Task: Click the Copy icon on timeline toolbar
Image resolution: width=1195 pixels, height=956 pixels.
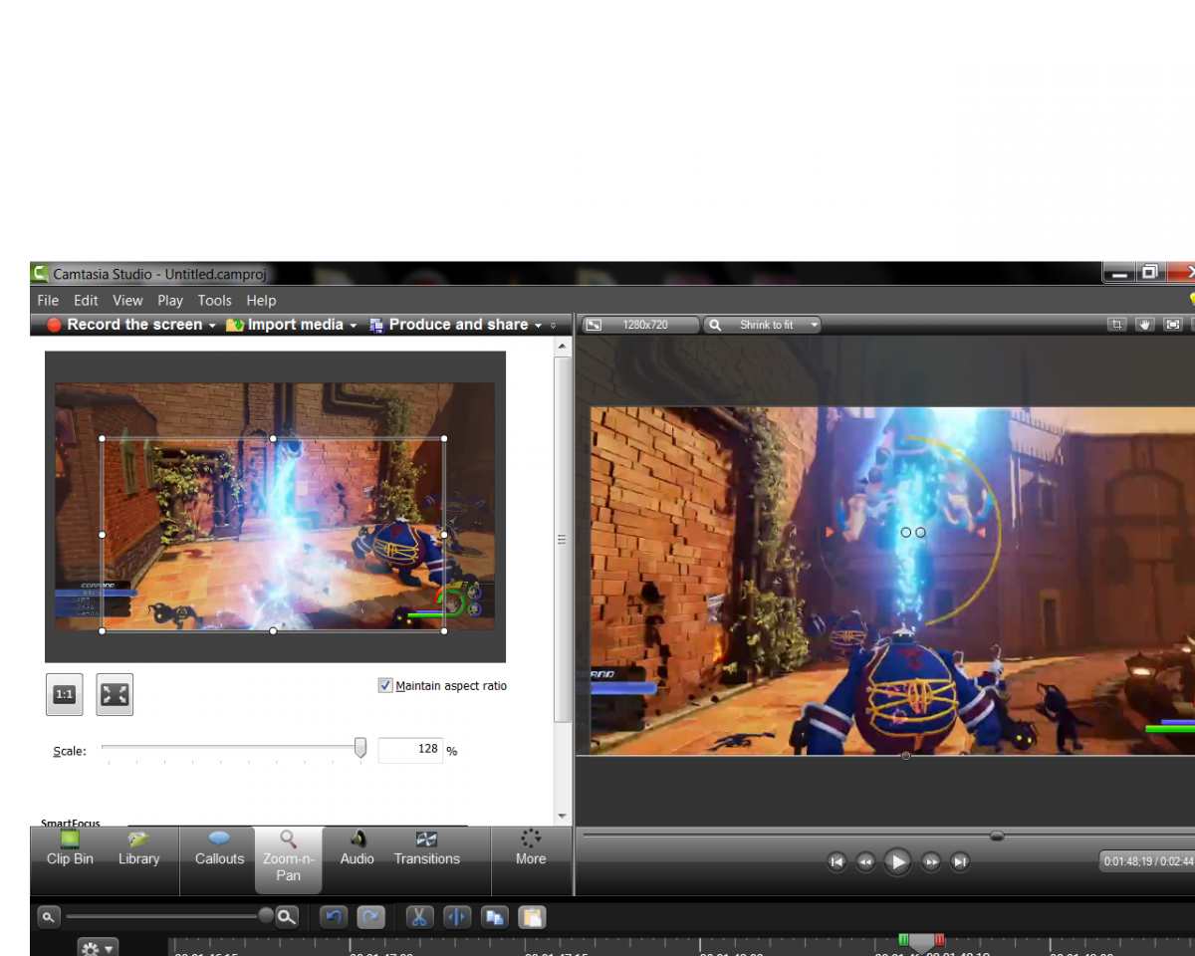Action: click(x=494, y=917)
